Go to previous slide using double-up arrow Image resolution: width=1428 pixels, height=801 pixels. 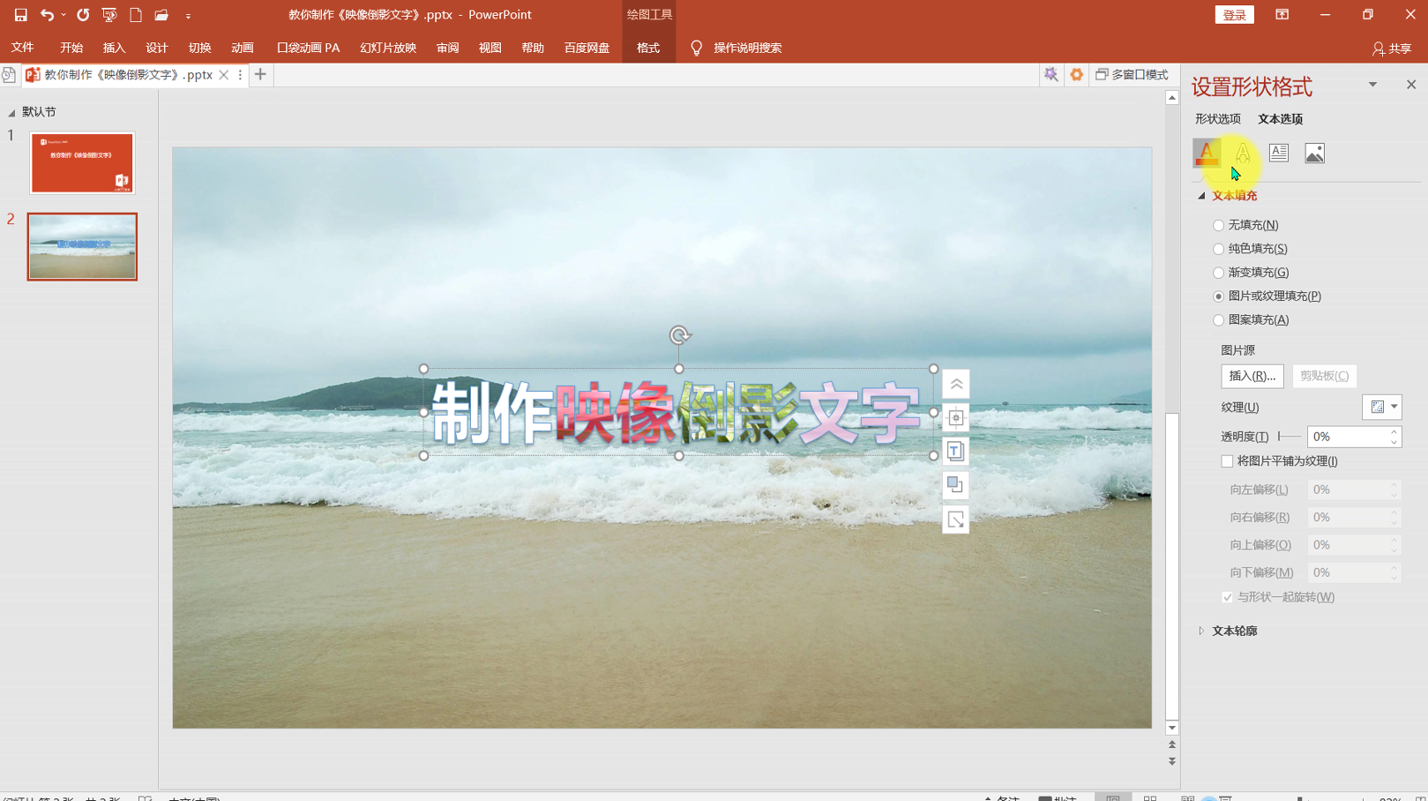1172,745
